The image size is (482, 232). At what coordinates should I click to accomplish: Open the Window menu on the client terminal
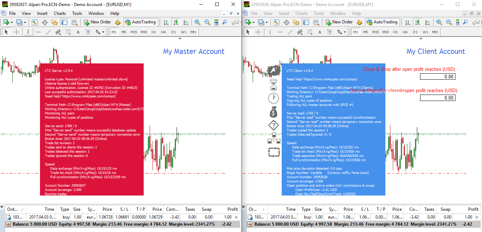click(338, 13)
